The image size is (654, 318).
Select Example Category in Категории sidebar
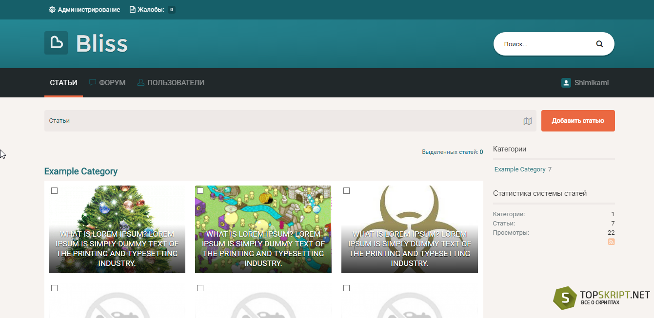[520, 169]
